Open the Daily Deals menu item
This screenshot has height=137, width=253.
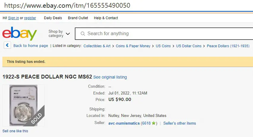tap(53, 18)
